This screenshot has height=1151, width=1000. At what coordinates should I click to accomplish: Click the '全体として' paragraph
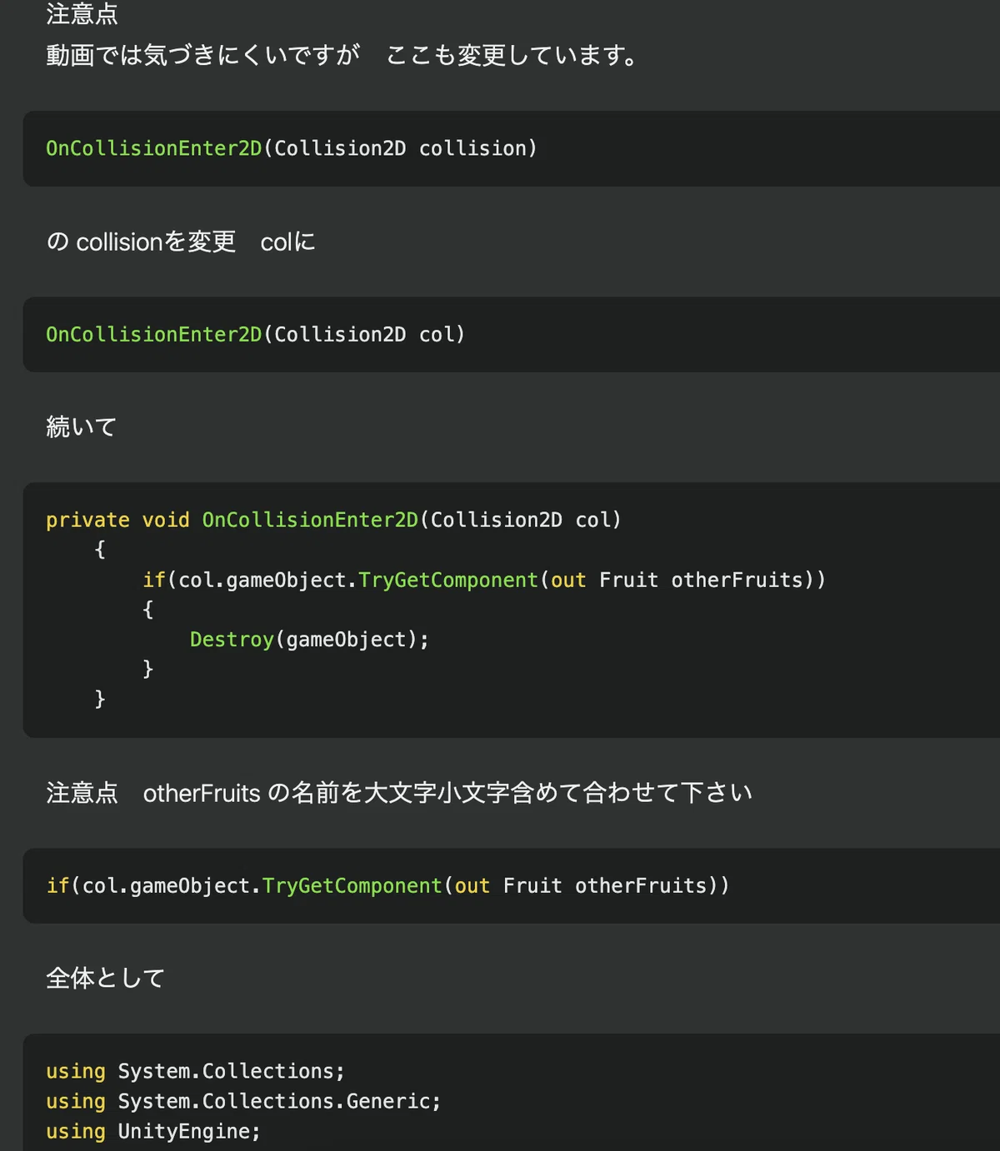(105, 978)
